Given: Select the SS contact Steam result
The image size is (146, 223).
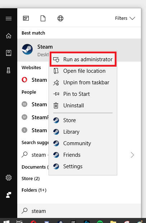Looking at the screenshot, I should [x=34, y=104].
